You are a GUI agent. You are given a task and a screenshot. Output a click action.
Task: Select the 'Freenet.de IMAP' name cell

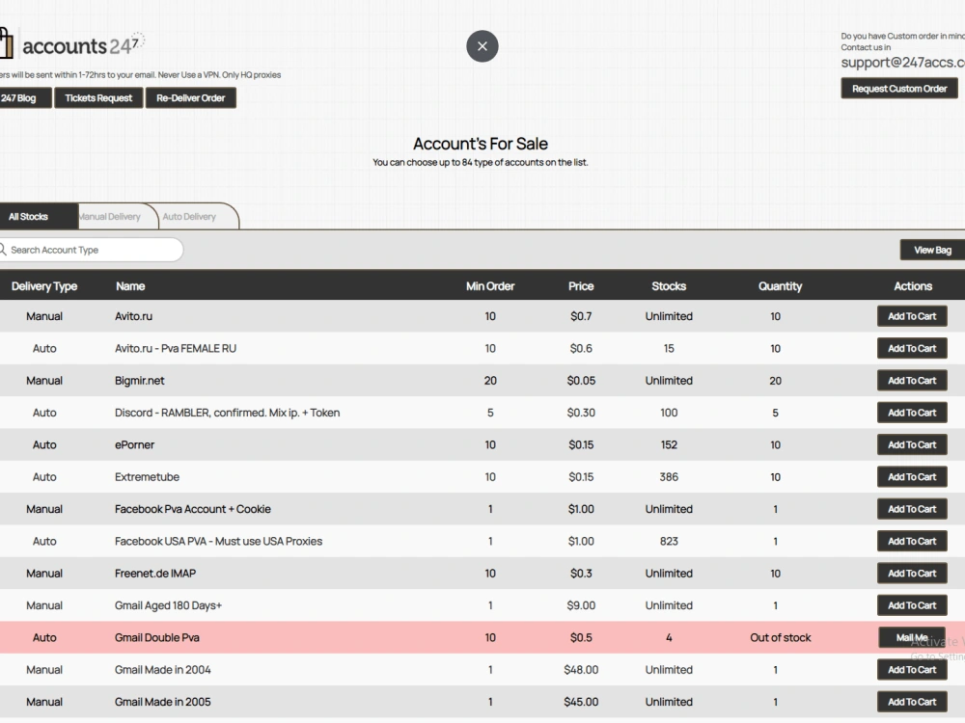pos(155,573)
